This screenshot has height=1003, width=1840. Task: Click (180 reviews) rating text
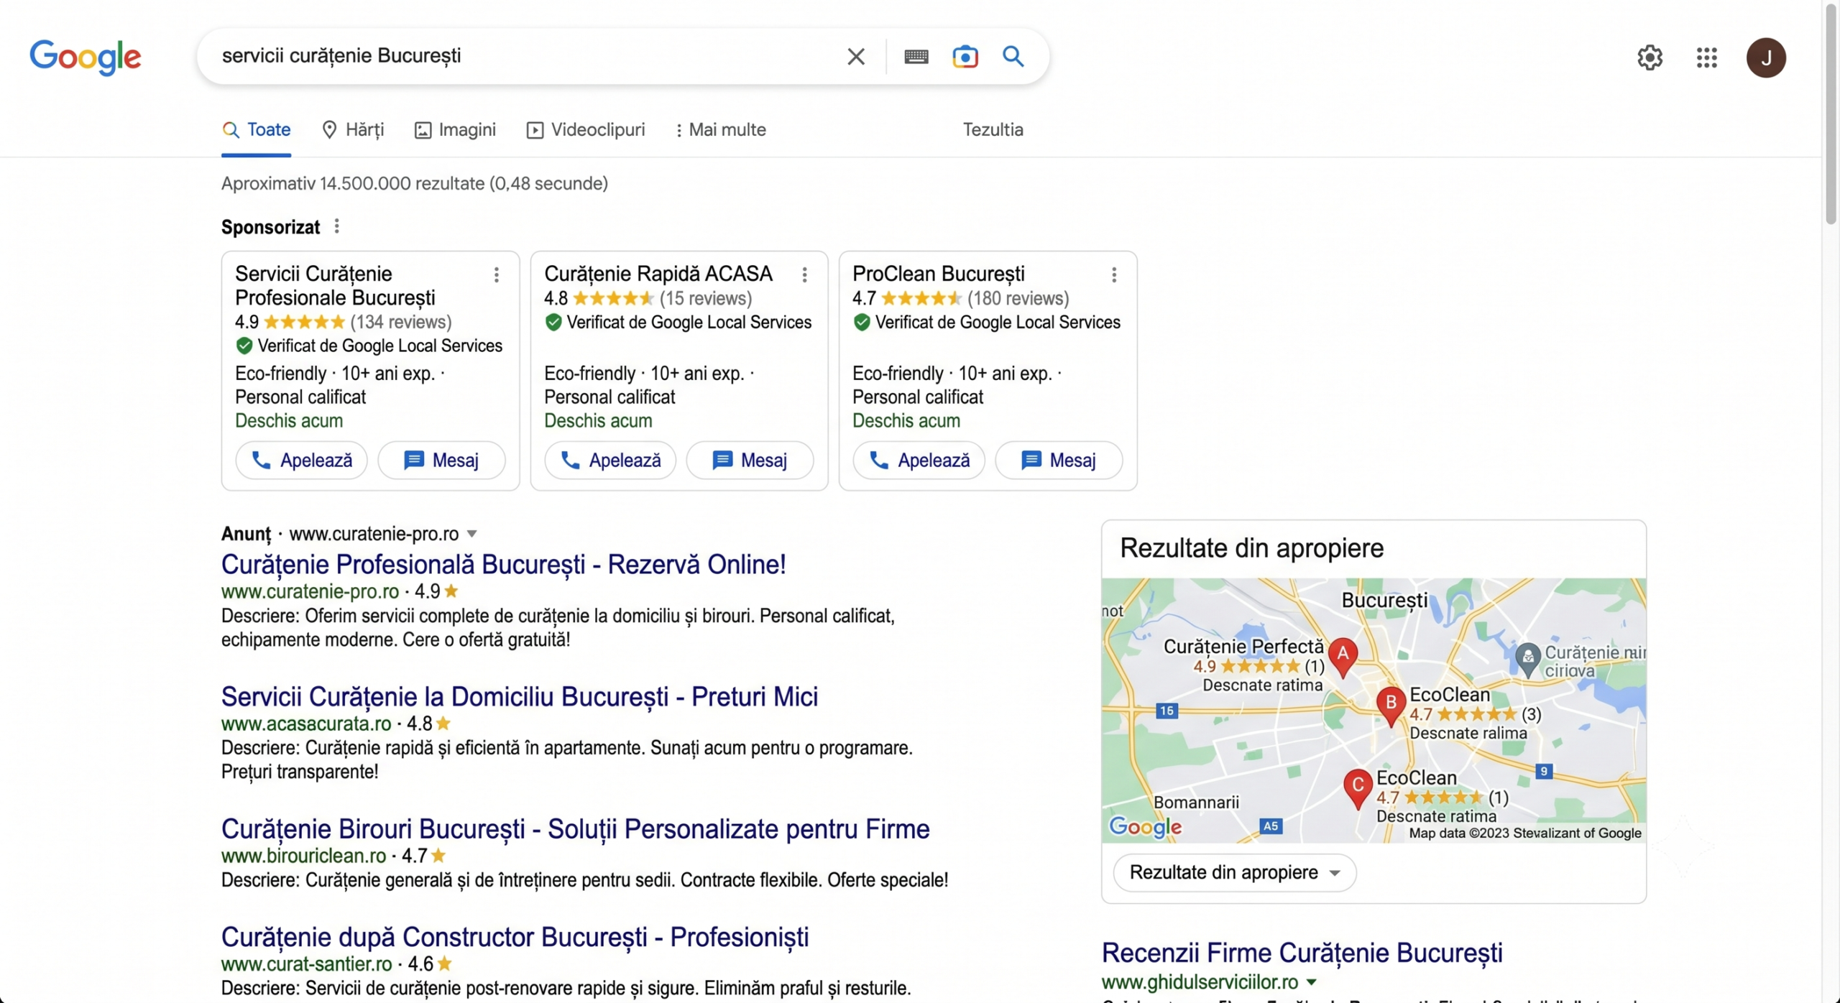(x=1018, y=298)
